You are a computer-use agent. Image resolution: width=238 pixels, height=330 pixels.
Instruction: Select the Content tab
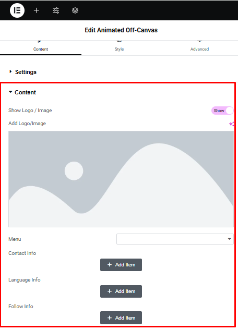(x=41, y=48)
